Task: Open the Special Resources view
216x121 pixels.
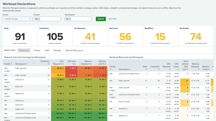Action: pyautogui.click(x=74, y=50)
